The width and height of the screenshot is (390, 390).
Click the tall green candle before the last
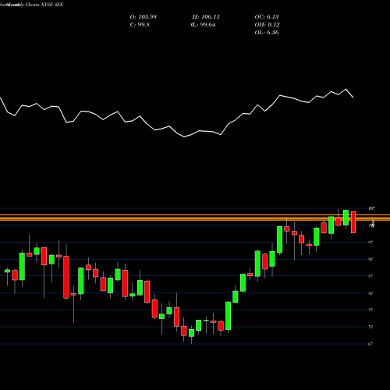tap(346, 218)
